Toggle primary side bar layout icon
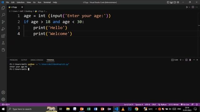This screenshot has height=112, width=200. coord(168,2)
